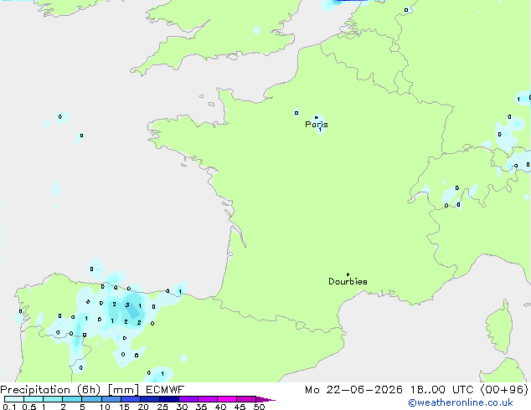Open the weatheronline.co.uk copyright link
Viewport: 531px width, 410px height.
461,403
